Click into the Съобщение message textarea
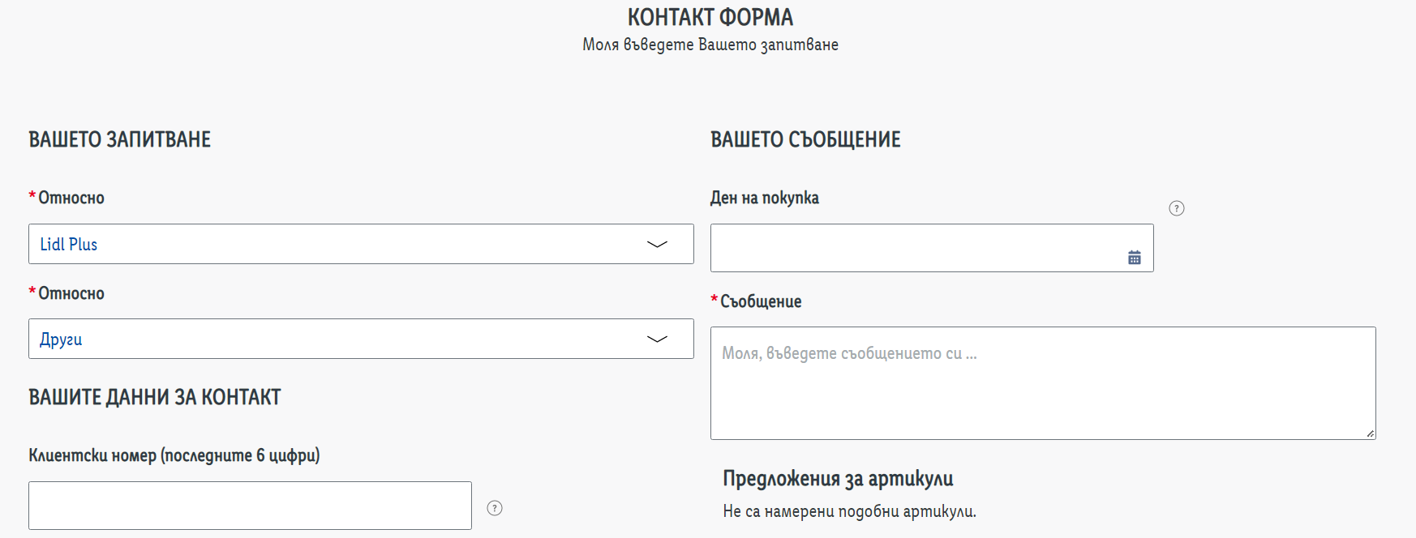 1042,383
